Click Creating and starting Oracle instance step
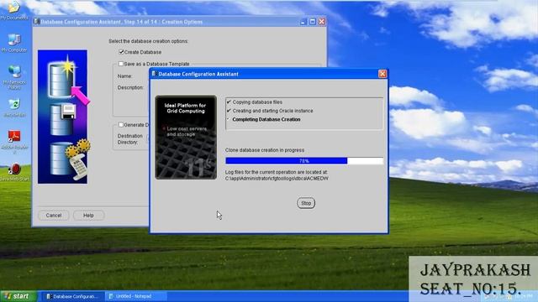The height and width of the screenshot is (302, 538). (x=272, y=111)
